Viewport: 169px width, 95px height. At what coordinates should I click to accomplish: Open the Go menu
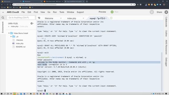[x=49, y=12]
